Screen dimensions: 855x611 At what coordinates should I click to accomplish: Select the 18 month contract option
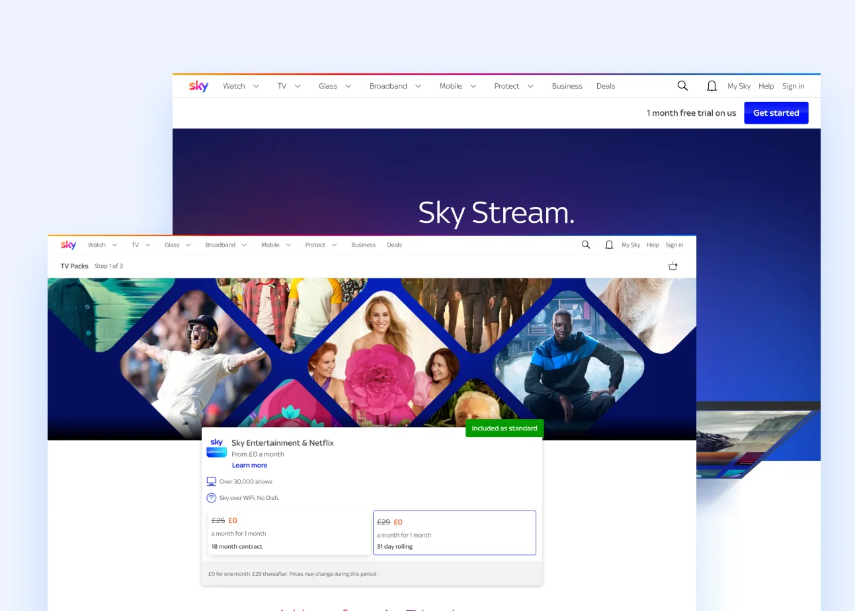click(x=289, y=532)
